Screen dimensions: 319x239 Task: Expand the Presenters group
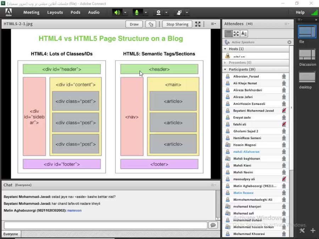pos(225,63)
